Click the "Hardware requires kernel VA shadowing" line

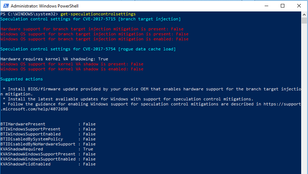54,59
